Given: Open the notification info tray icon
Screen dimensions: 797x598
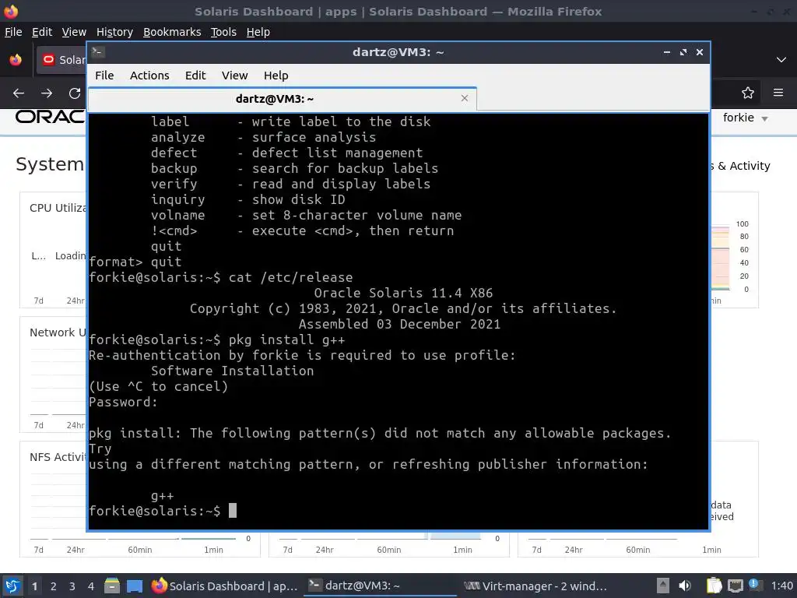Looking at the screenshot, I should click(755, 585).
